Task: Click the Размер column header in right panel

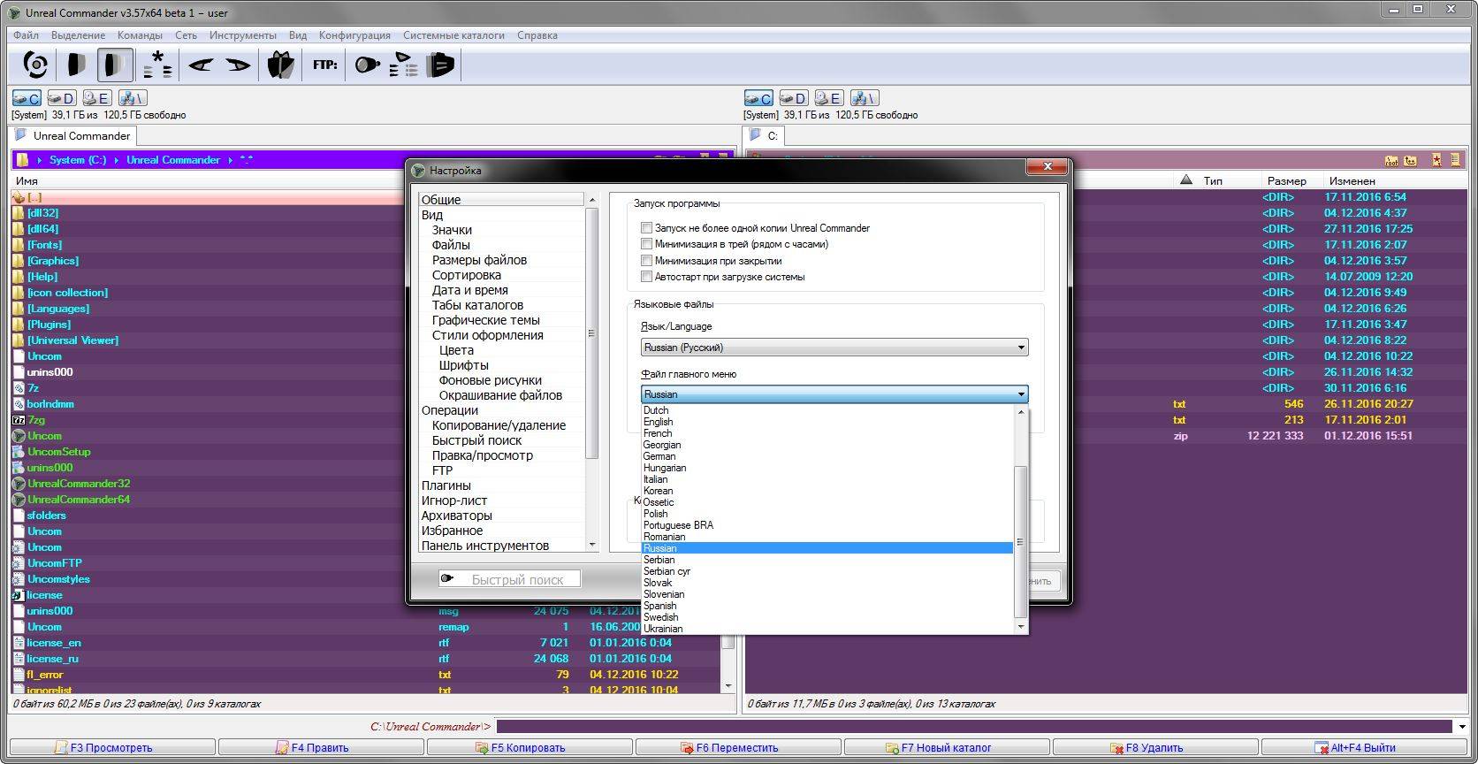Action: tap(1286, 180)
